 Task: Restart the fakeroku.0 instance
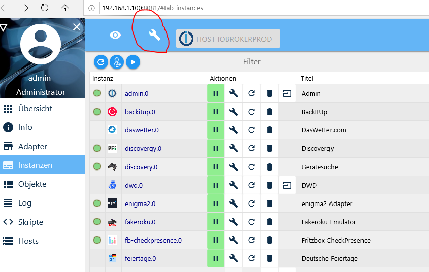[x=251, y=222]
